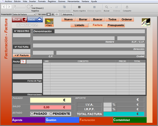The height and width of the screenshot is (126, 158).
Task: Open the Registros menu
Action: [52, 1]
